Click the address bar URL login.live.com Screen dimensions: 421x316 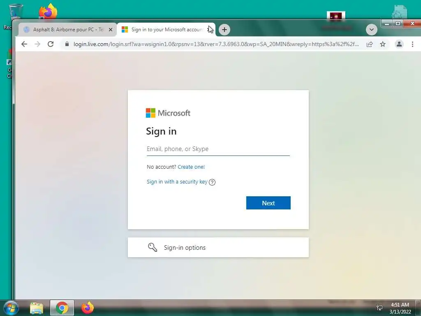pos(216,44)
